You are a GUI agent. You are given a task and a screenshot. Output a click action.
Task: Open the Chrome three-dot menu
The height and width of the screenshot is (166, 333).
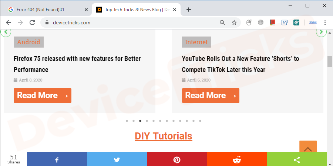325,23
